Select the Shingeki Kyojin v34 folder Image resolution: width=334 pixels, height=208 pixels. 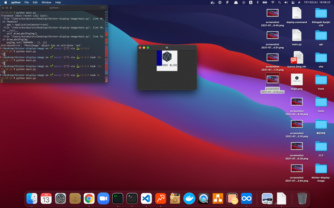(x=321, y=13)
